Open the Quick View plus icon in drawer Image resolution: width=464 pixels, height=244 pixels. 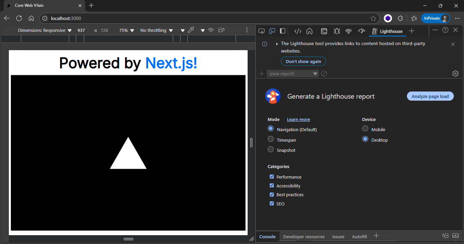click(376, 236)
